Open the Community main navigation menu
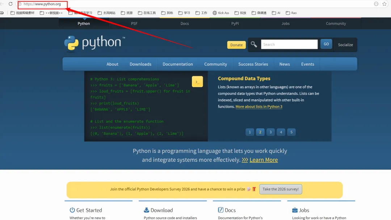391x220 pixels. point(215,64)
